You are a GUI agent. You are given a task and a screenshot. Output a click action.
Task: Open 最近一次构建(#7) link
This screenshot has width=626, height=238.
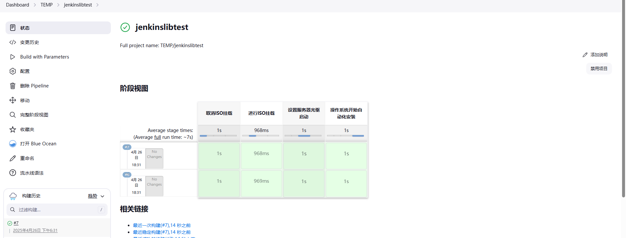pos(162,225)
